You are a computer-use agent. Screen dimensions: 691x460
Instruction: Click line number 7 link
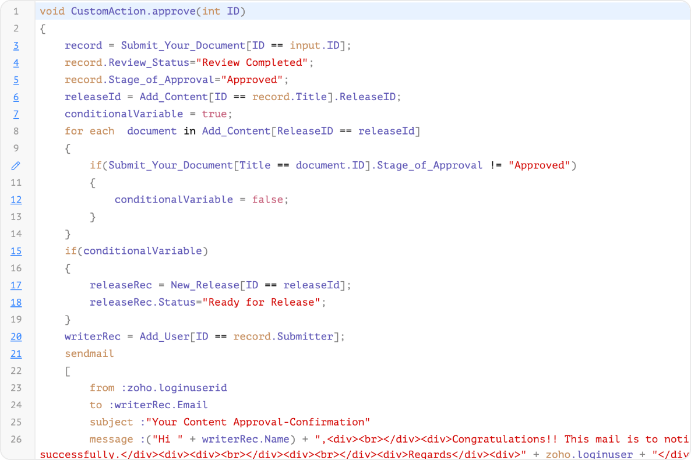click(x=16, y=114)
